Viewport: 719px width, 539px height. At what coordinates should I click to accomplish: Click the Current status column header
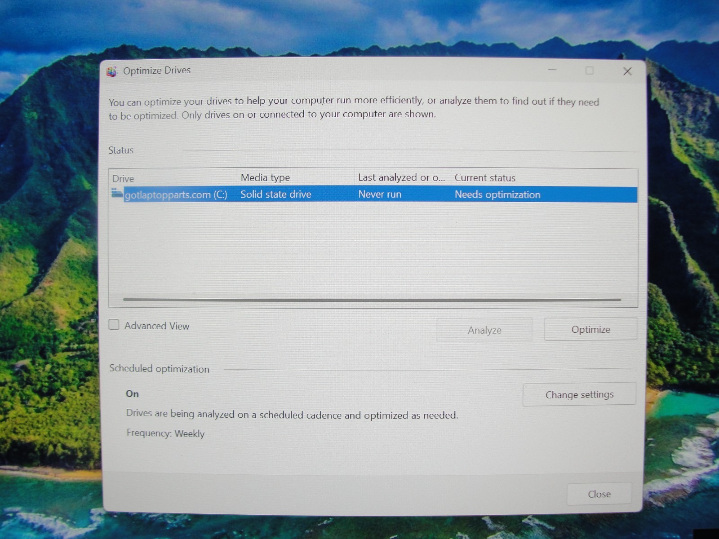pos(544,178)
